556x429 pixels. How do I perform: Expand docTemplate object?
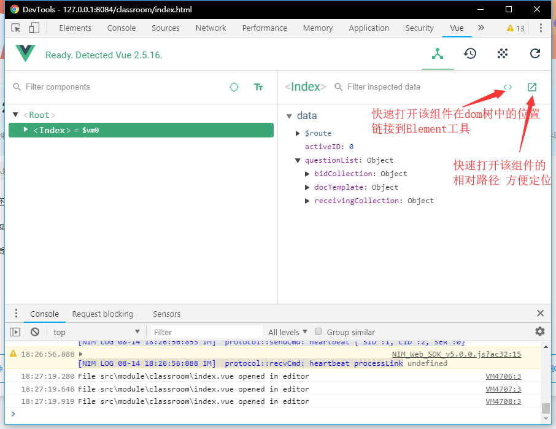pyautogui.click(x=307, y=187)
